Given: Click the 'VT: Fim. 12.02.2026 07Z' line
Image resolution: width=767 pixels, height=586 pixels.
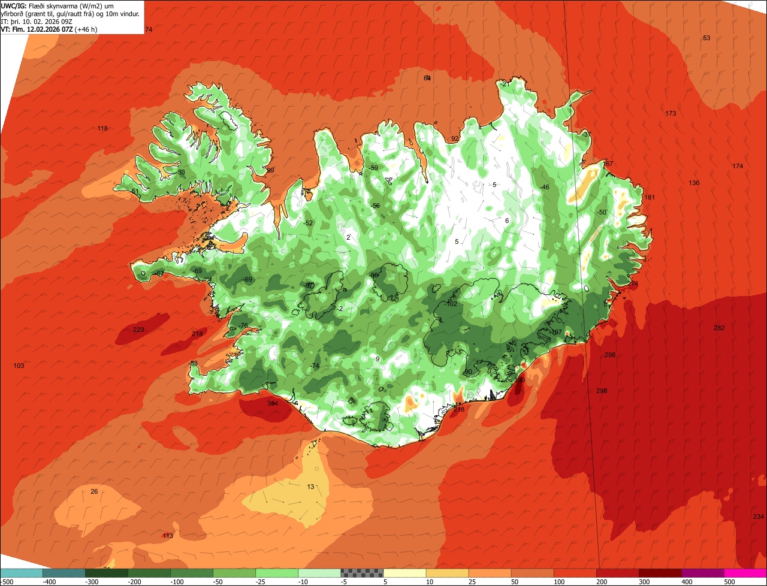Looking at the screenshot, I should point(49,29).
